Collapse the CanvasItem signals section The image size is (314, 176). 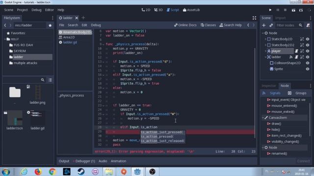[x=263, y=118]
